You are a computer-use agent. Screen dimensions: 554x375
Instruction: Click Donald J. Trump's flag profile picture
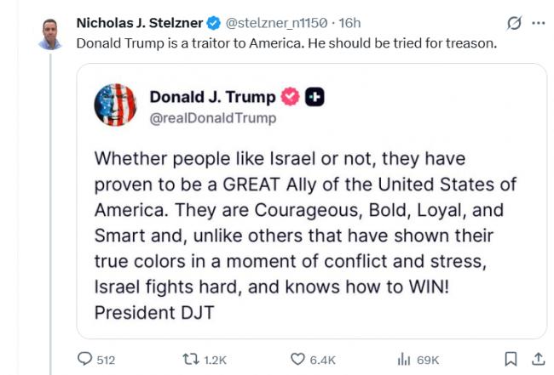(114, 106)
